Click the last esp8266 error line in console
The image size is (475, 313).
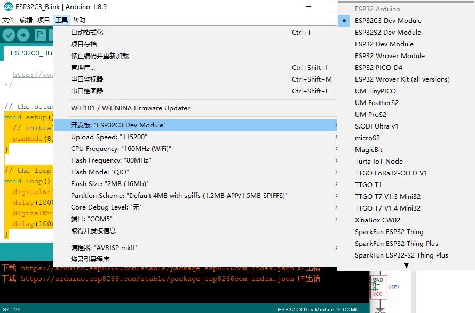161,278
